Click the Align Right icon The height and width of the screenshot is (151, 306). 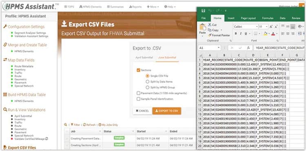[x=293, y=33]
